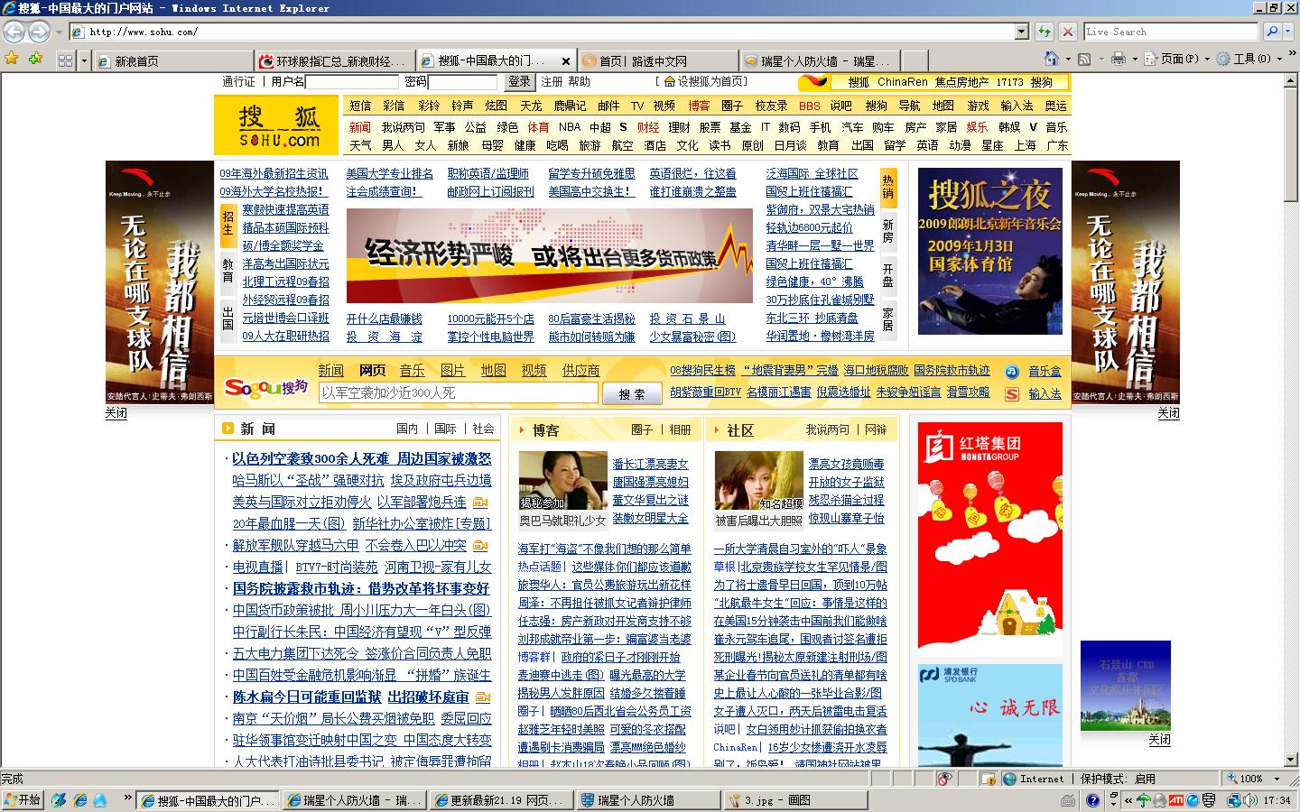Focus the 密码 password field
Screen dimensions: 1300x812
click(462, 81)
